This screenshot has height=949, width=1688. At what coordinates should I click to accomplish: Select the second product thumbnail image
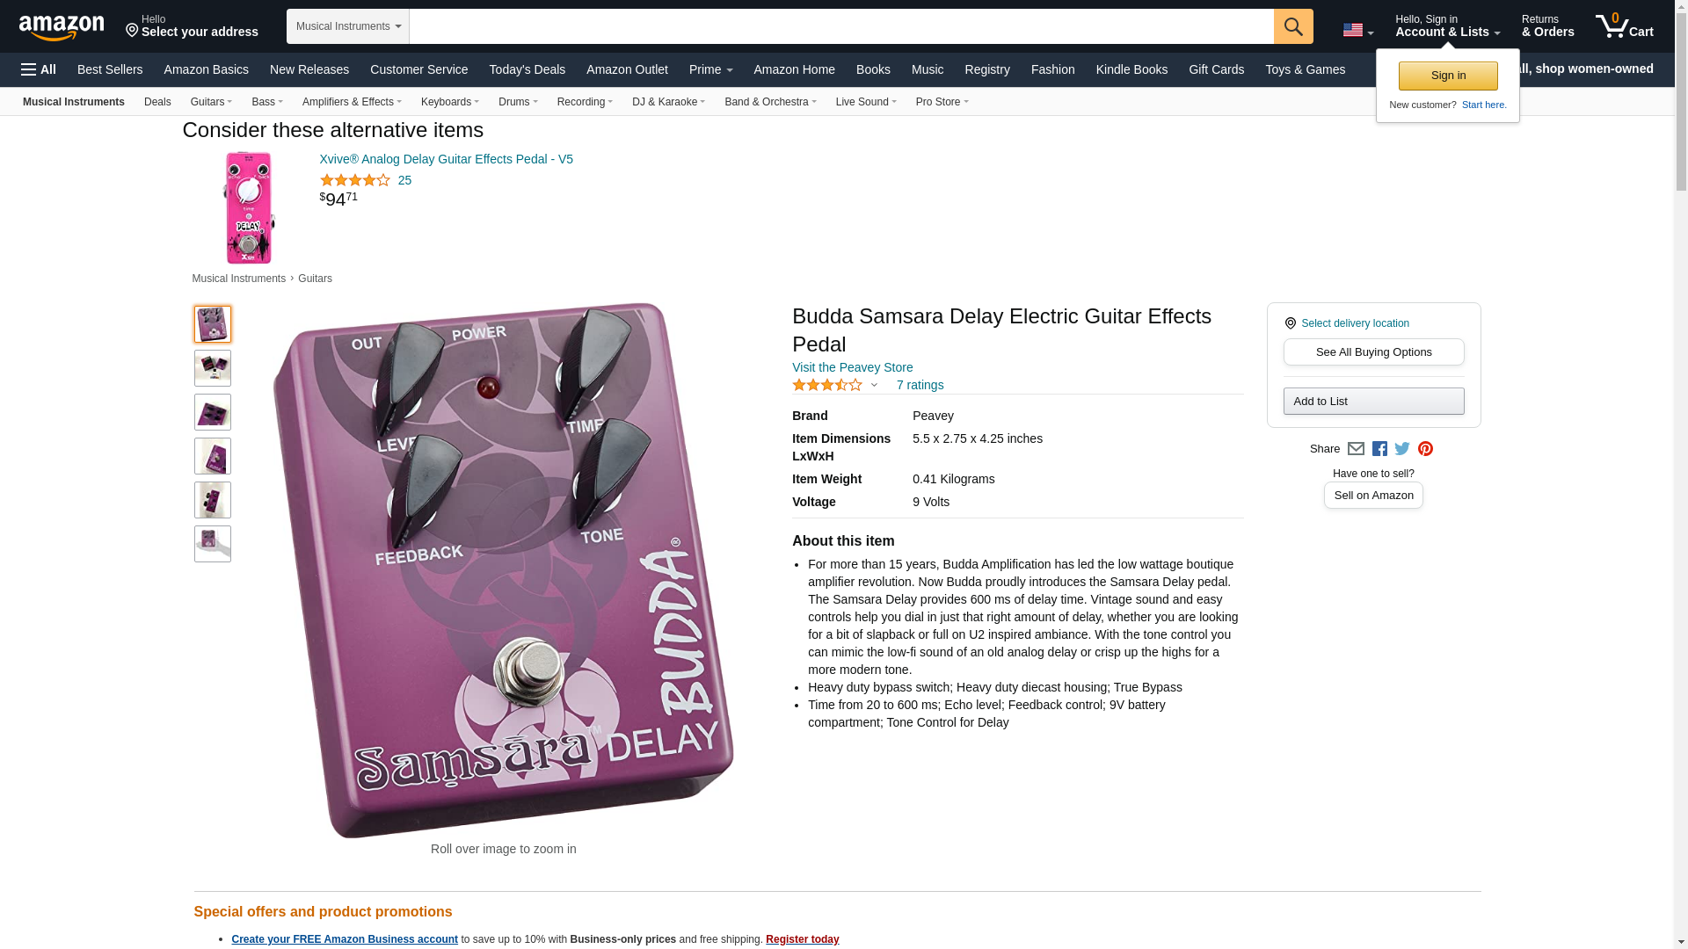(213, 368)
